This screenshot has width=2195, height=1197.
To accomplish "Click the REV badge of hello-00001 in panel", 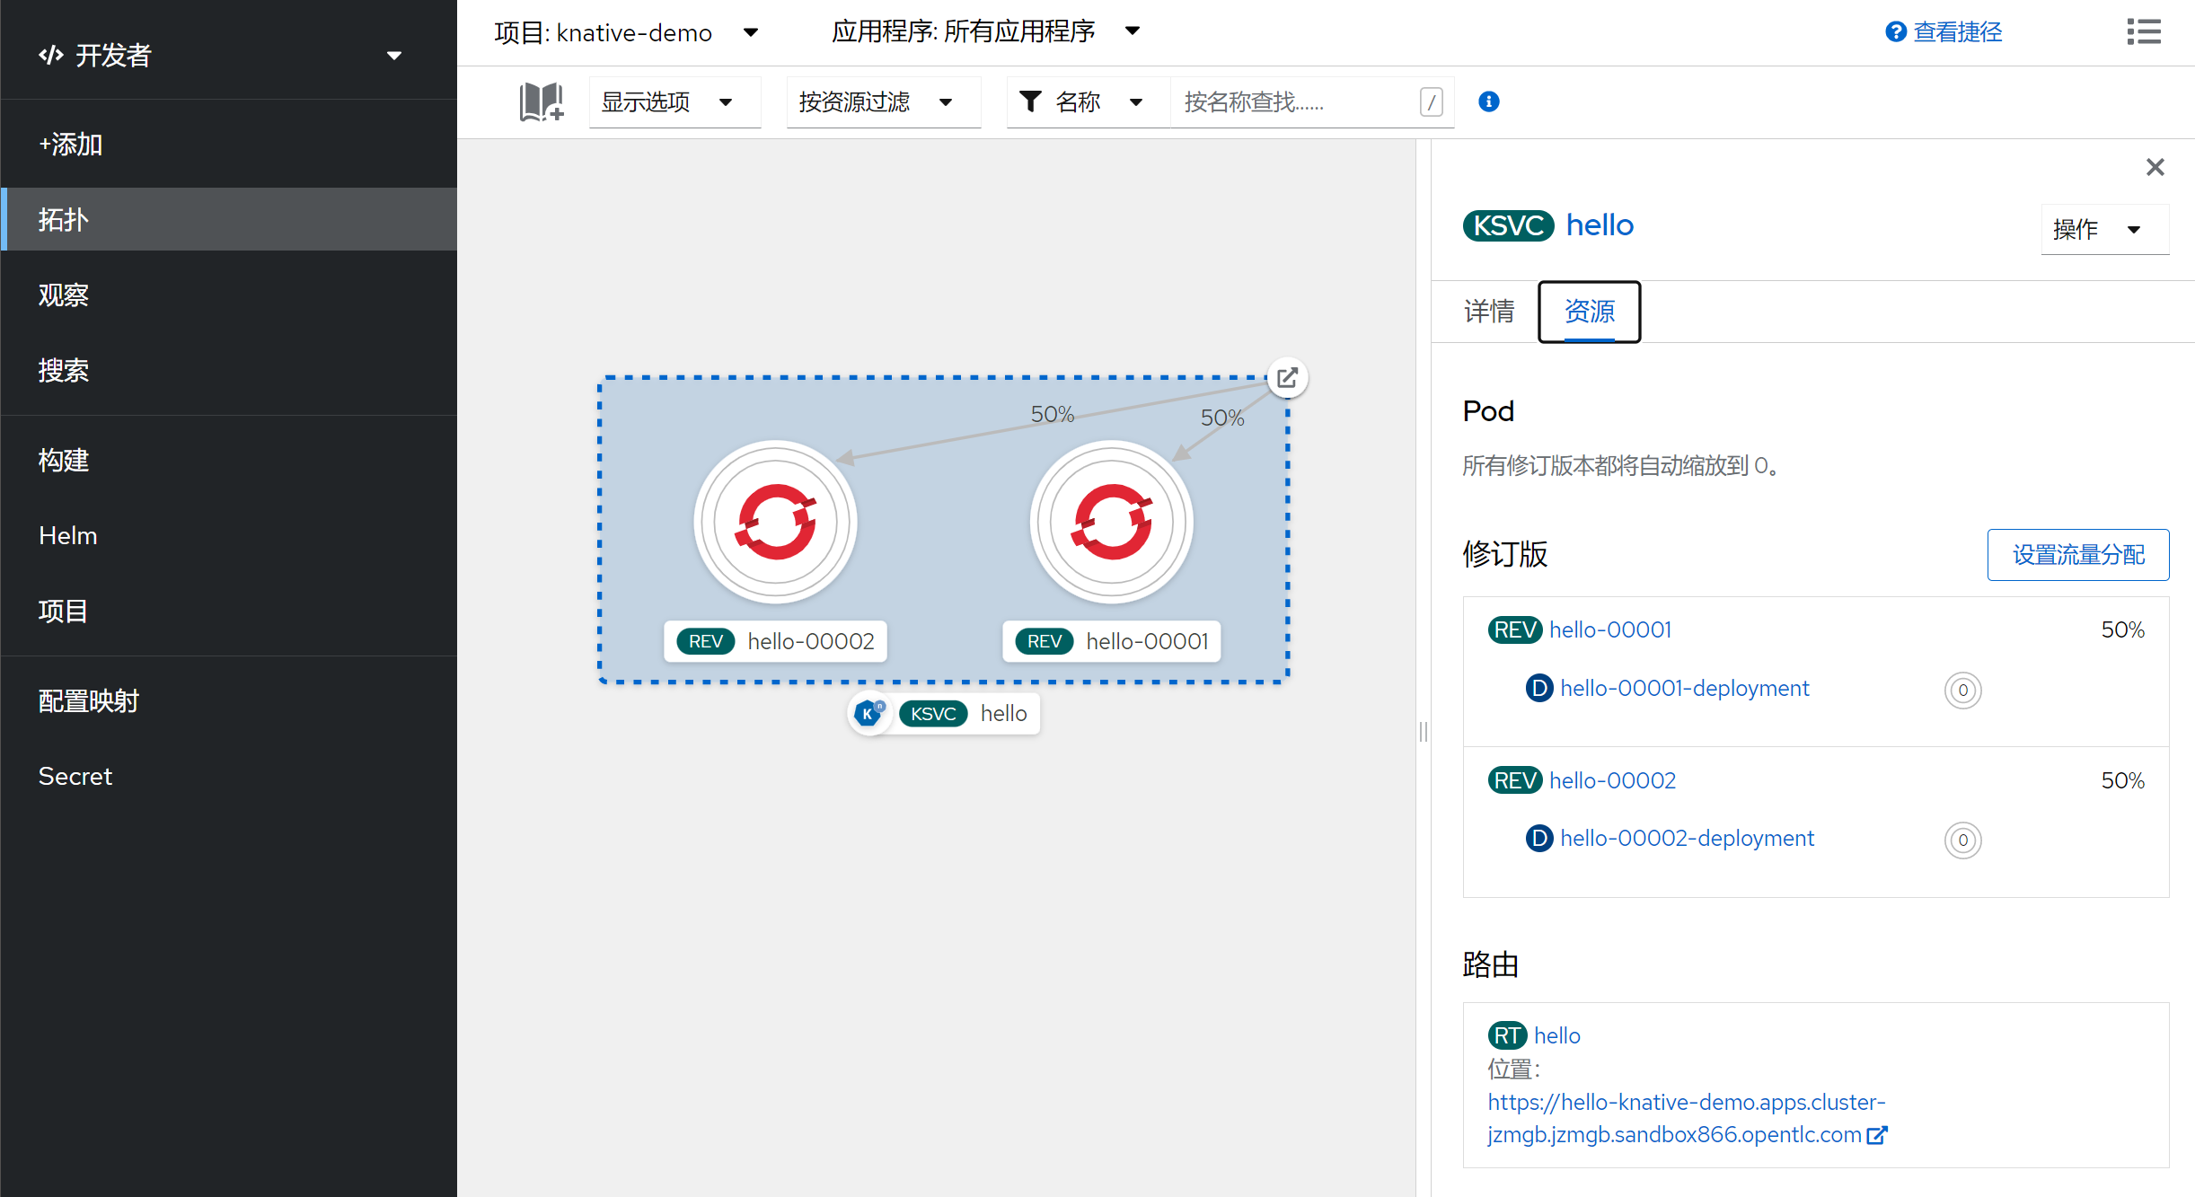I will pos(1515,630).
